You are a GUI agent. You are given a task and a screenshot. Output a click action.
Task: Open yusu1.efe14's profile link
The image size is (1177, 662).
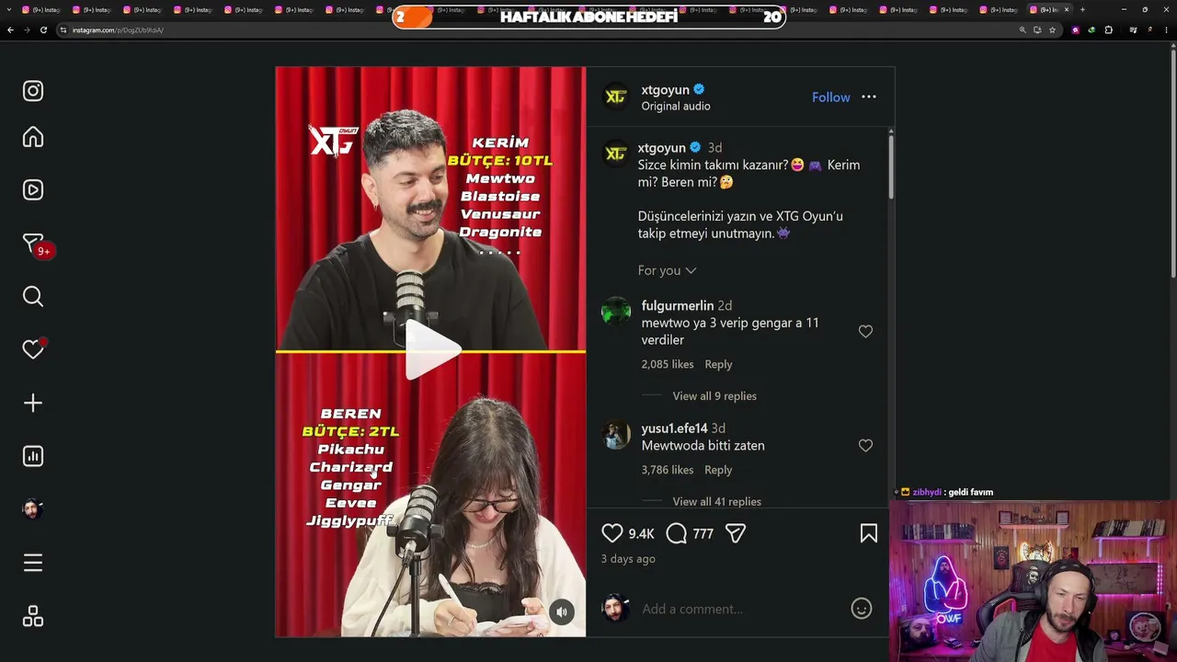point(675,428)
